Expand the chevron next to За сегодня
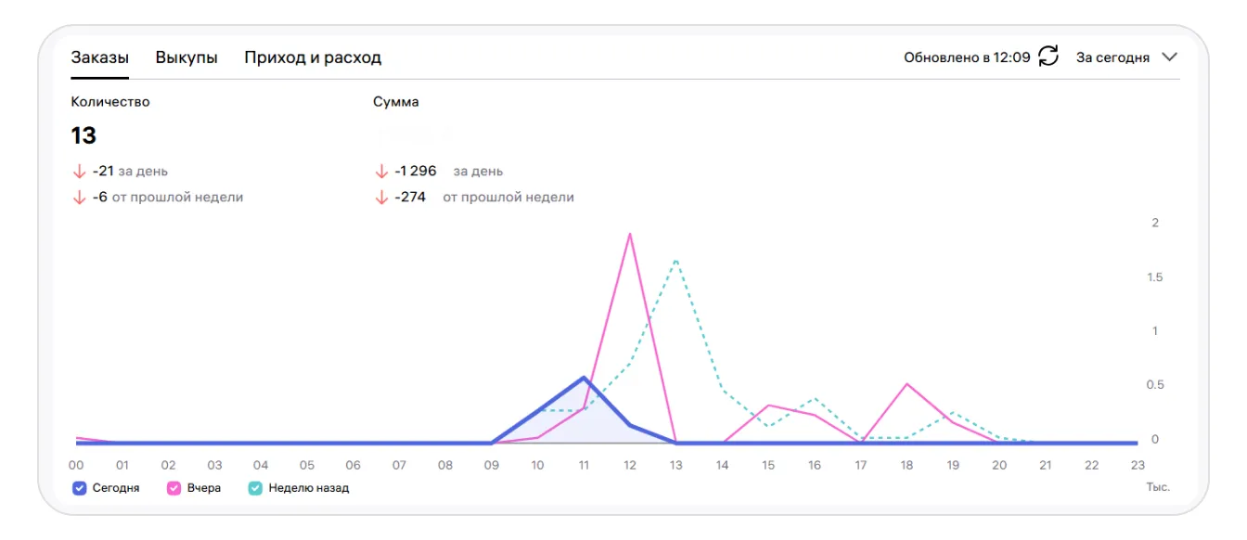This screenshot has height=540, width=1247. pos(1169,57)
